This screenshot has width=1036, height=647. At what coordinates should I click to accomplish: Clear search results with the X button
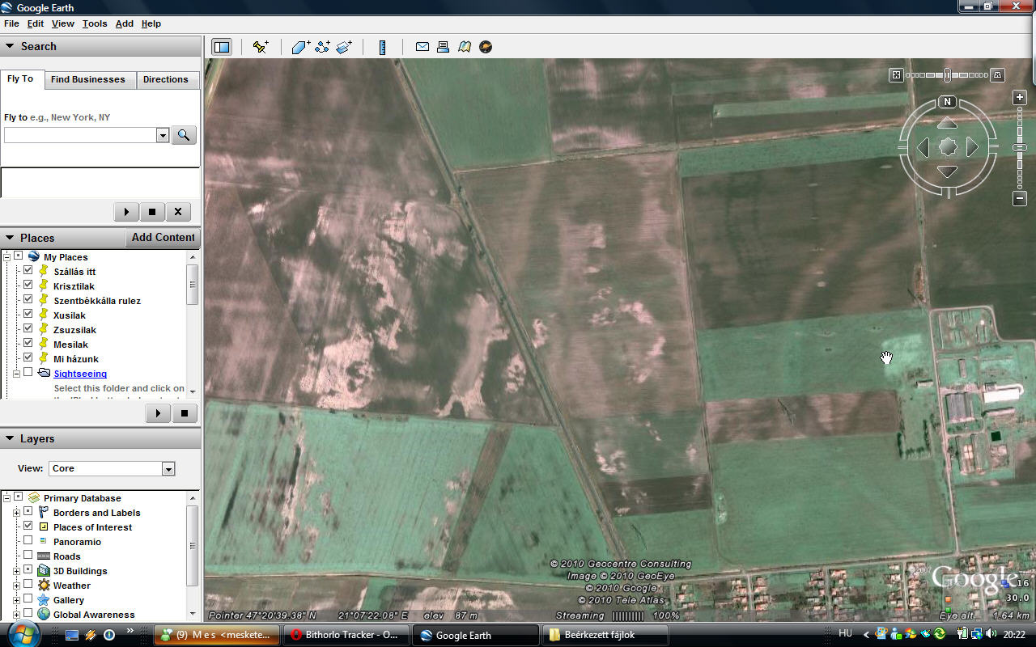[x=178, y=212]
